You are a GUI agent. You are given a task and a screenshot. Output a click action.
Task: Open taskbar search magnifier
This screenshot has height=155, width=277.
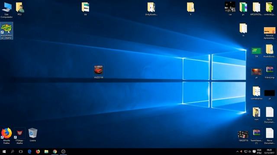click(x=13, y=152)
